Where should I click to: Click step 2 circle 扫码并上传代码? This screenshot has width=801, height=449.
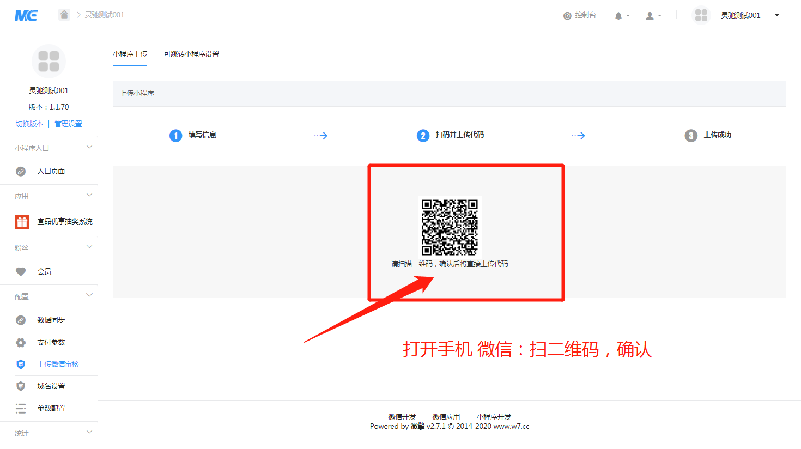click(423, 135)
